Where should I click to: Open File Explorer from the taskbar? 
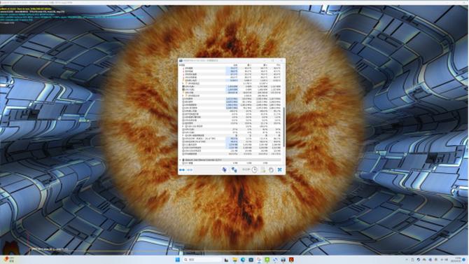point(234,260)
